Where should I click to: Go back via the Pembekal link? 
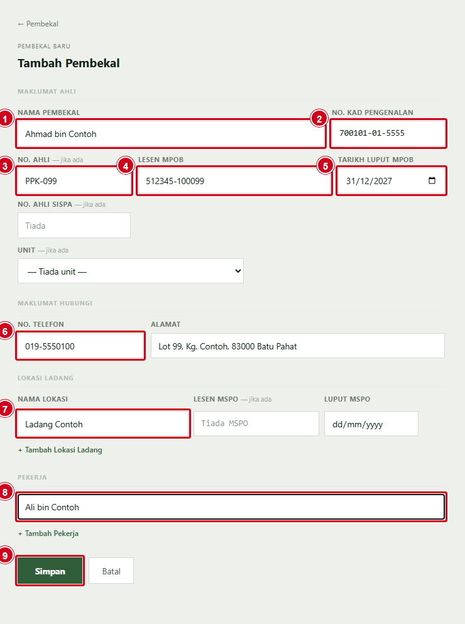point(38,24)
